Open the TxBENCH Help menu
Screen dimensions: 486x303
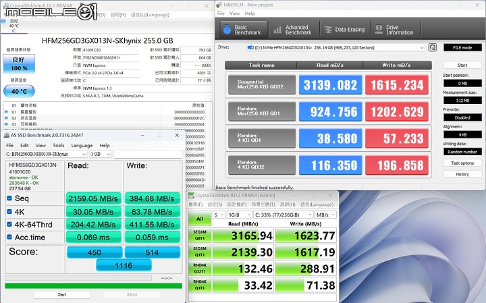[x=250, y=13]
